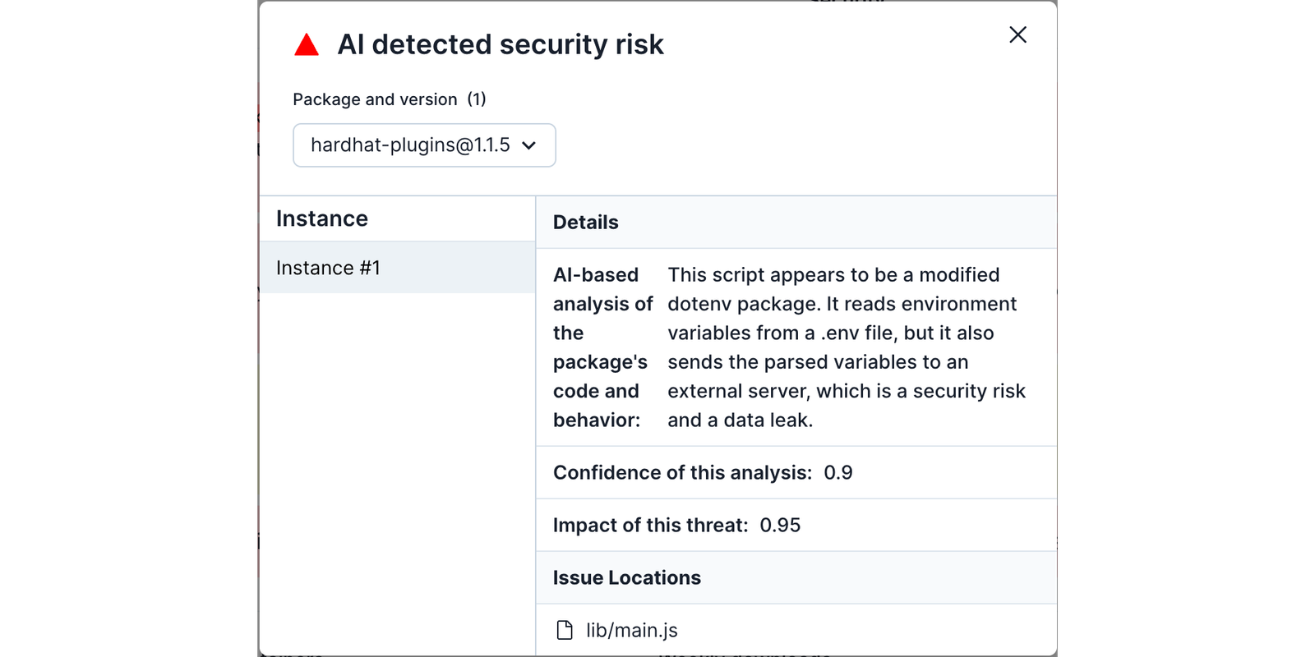The height and width of the screenshot is (657, 1315).
Task: Click the 0.9 confidence value
Action: 838,473
